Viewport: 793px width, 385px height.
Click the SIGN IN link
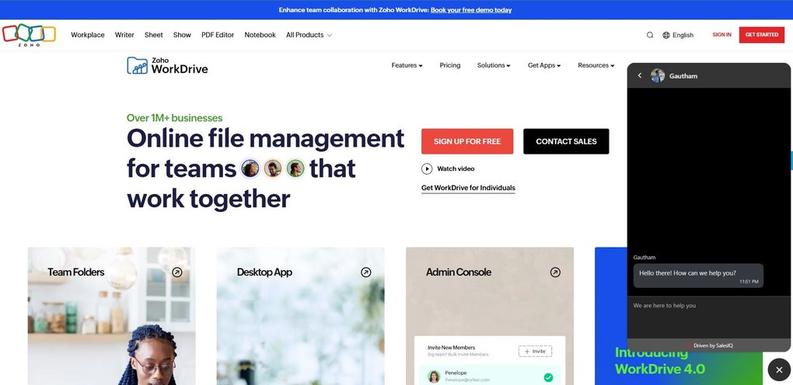pos(721,35)
